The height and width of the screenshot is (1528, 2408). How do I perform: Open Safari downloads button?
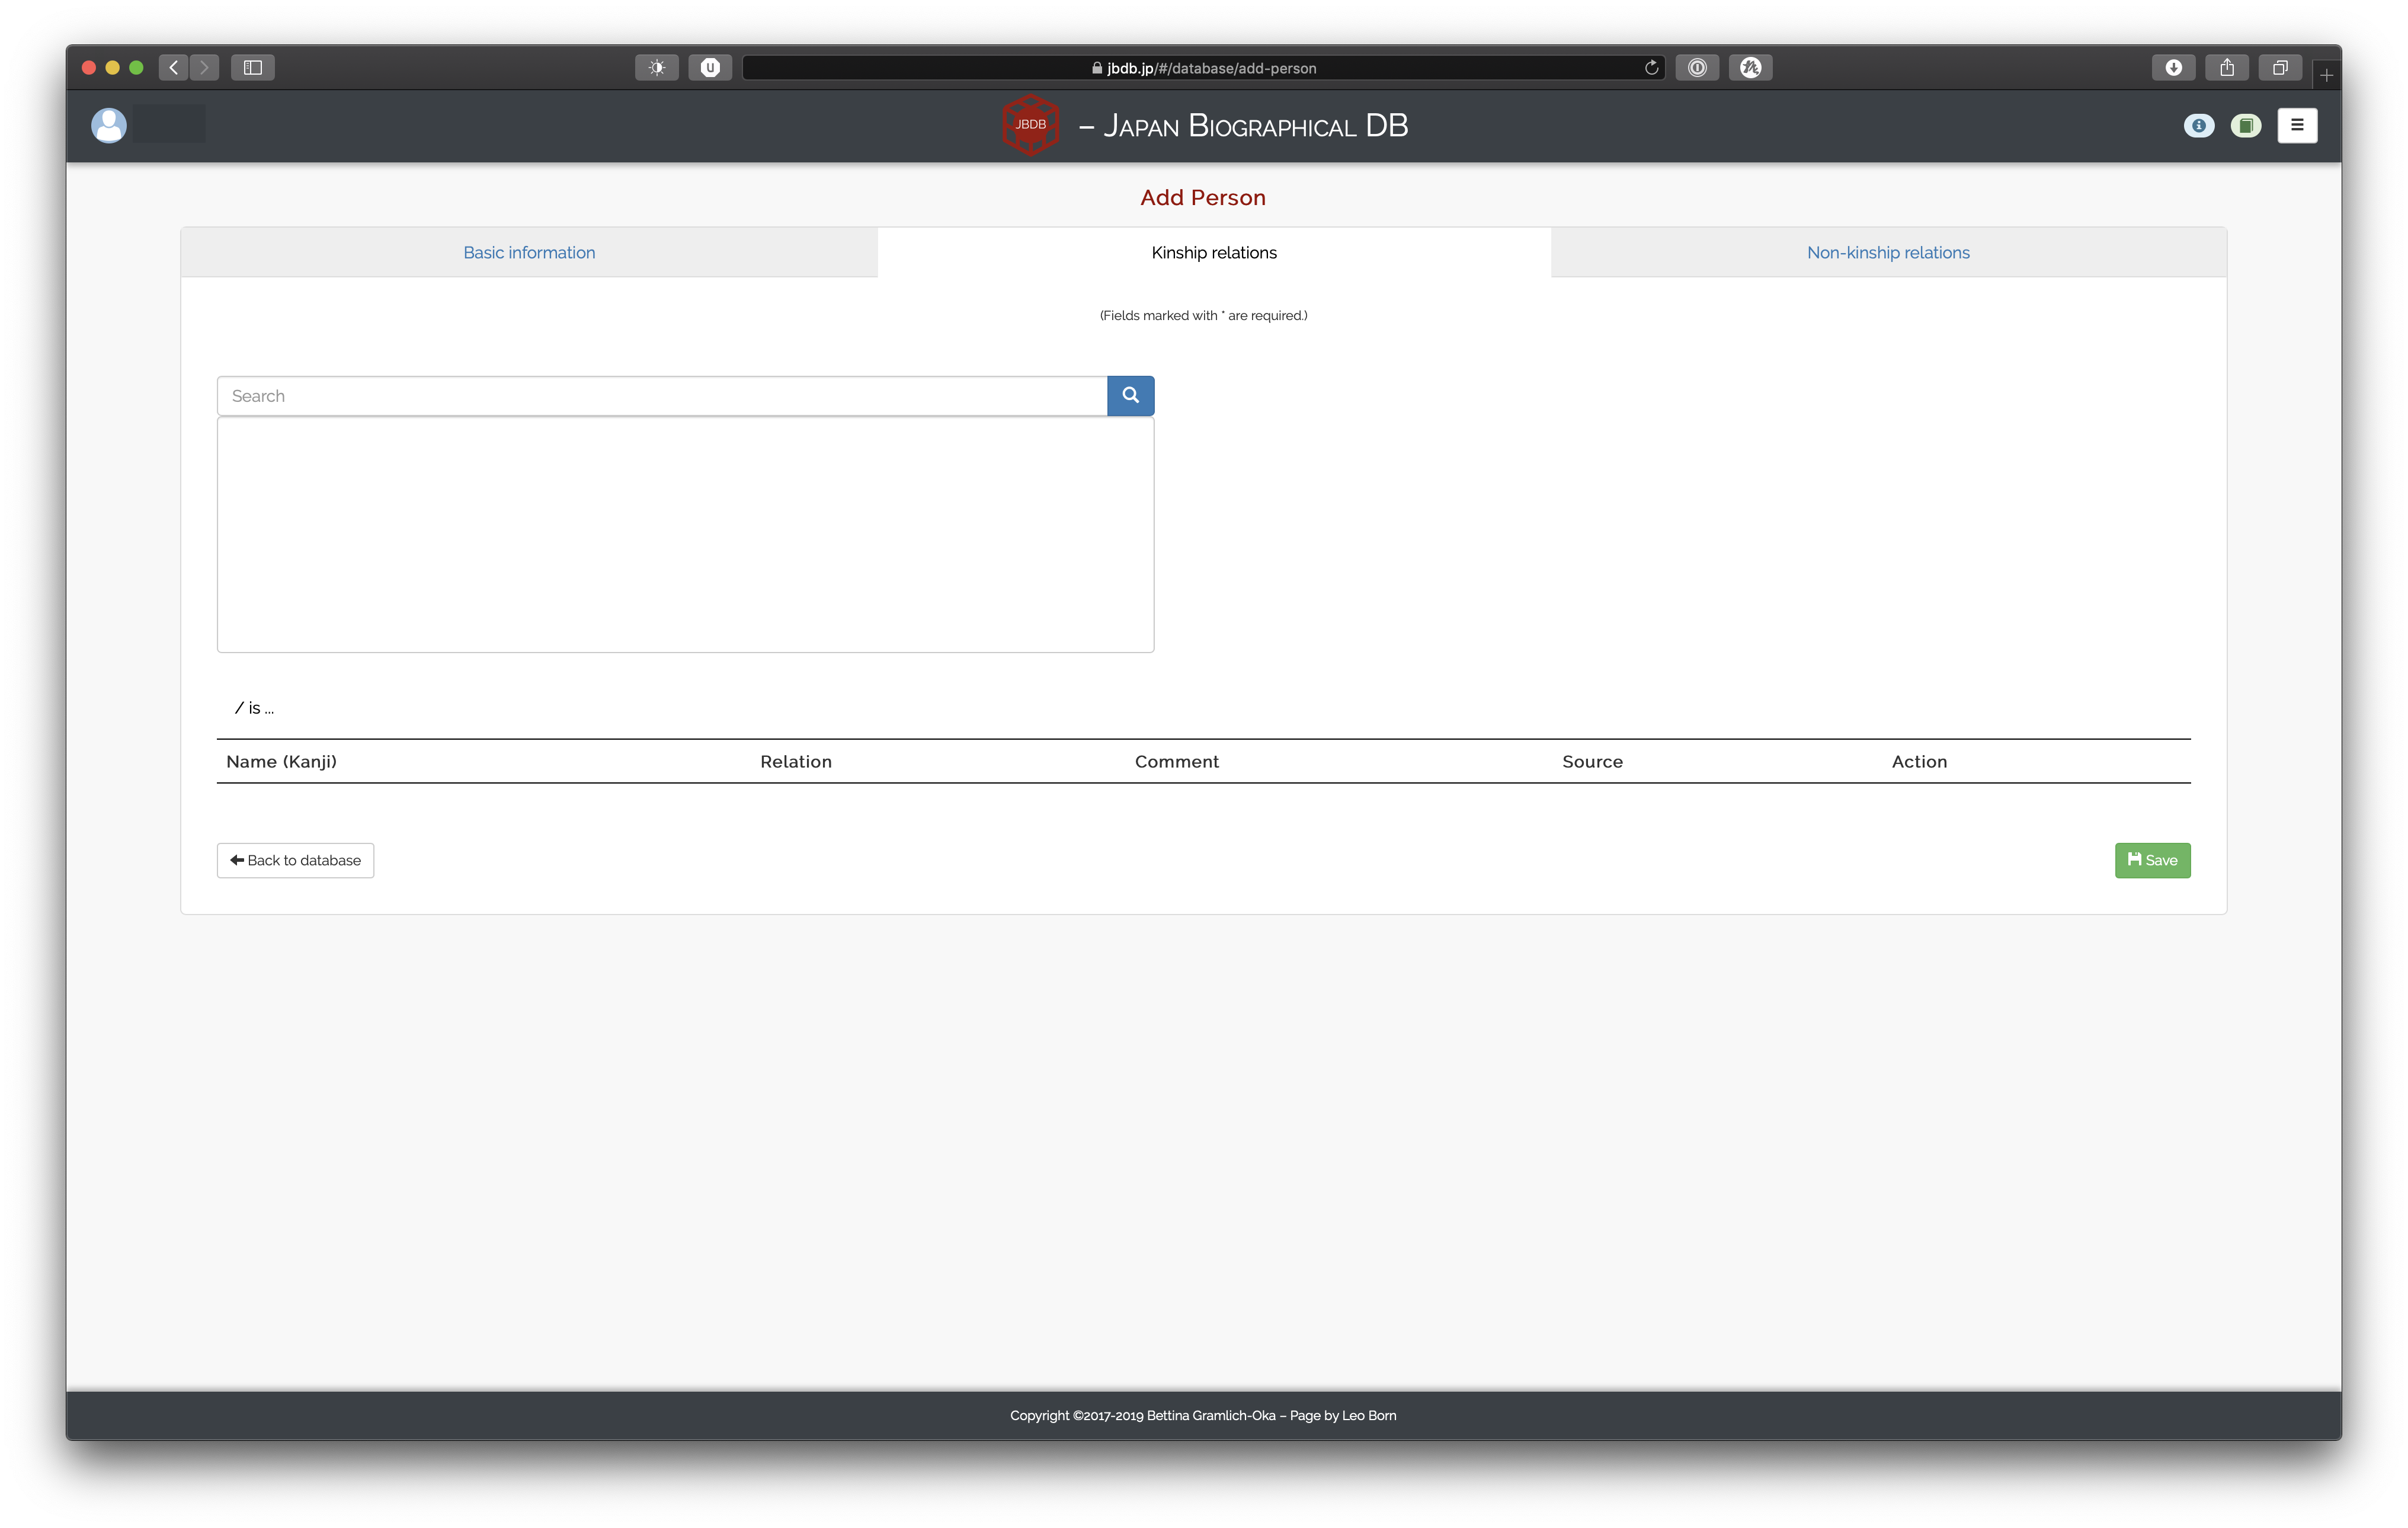[x=2173, y=67]
